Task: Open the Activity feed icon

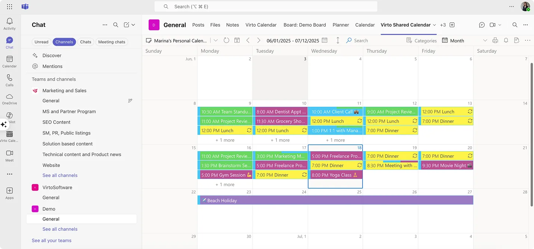Action: point(9,21)
